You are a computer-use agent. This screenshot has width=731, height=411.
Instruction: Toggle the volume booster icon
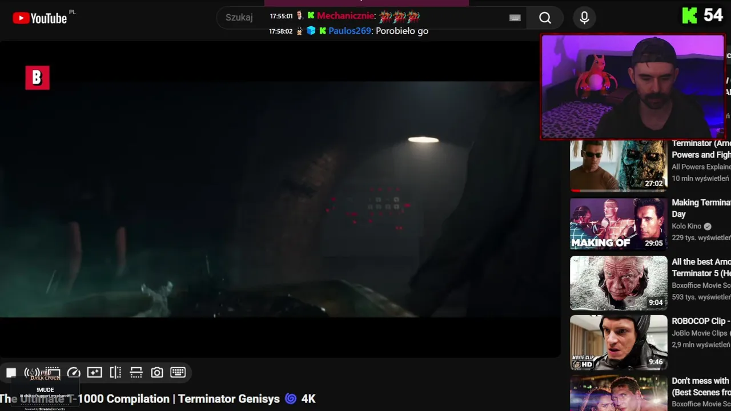point(32,373)
